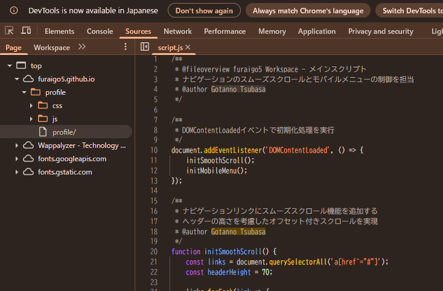The height and width of the screenshot is (291, 443).
Task: Click function initSmoothScroll name on line 20
Action: (x=233, y=251)
